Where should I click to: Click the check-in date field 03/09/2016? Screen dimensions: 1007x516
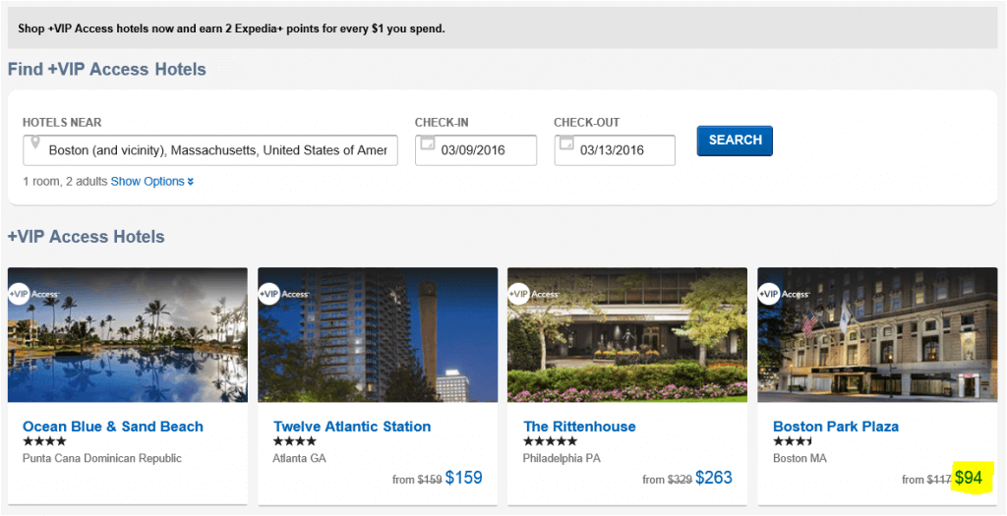click(x=476, y=150)
